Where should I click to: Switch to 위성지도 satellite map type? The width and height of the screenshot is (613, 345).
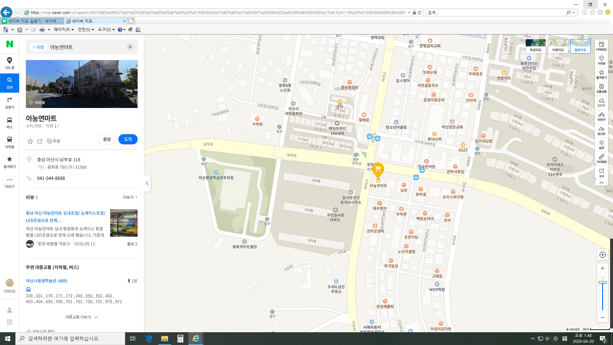(535, 46)
